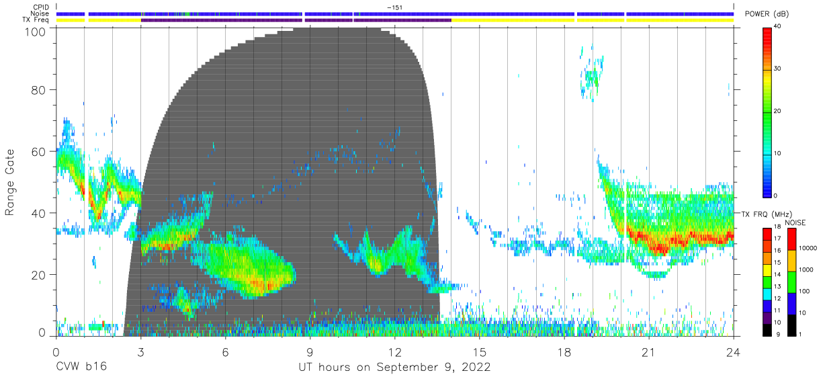Viewport: 825px width, 381px height.
Task: Select the 60 tick on Range Gate axis
Action: [38, 152]
